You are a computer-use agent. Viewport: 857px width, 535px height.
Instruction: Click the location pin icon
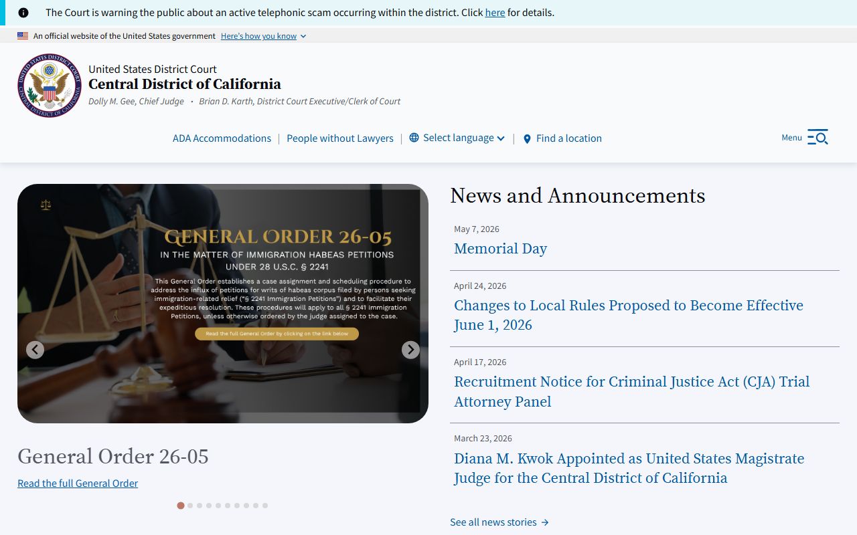pos(527,138)
